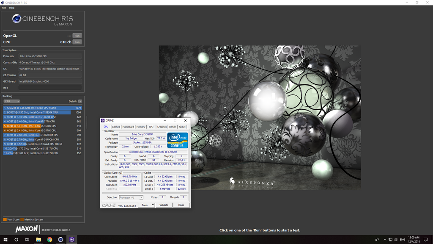Open File Explorer from the taskbar

[x=38, y=240]
